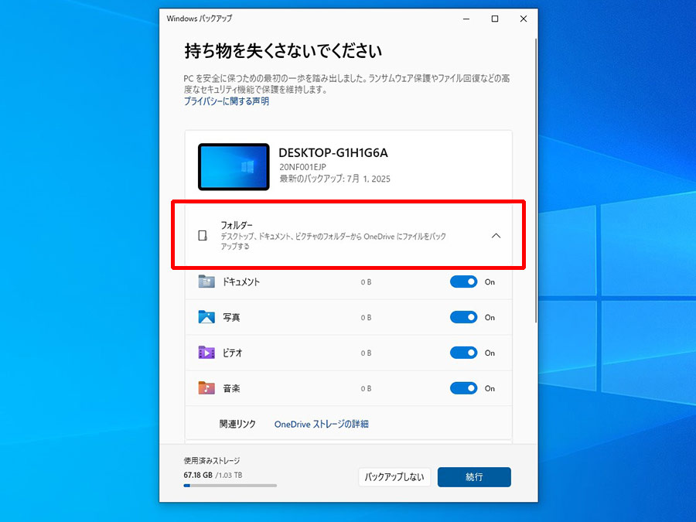Collapse the フォルダー section chevron
Viewport: 696px width, 522px height.
pos(496,236)
